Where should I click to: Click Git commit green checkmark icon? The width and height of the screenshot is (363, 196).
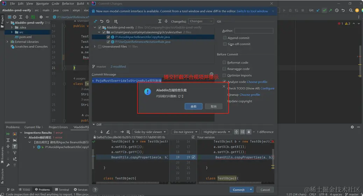324,10
